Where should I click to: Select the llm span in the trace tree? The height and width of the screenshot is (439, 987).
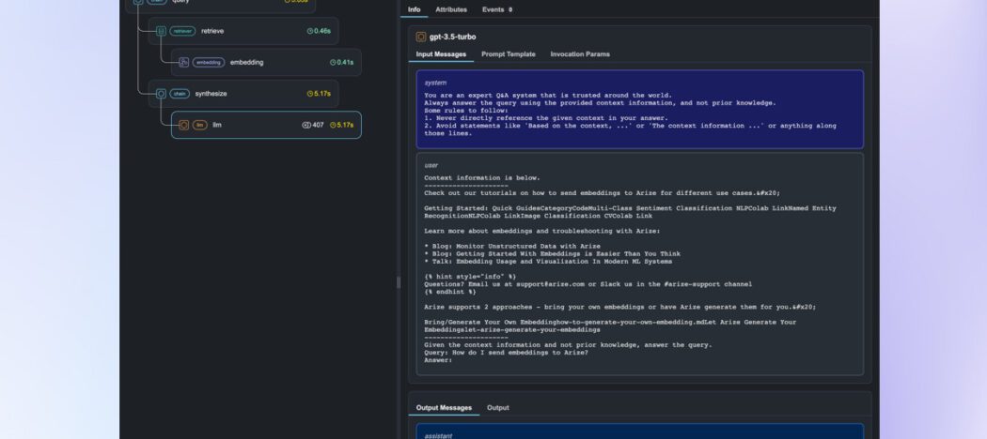click(266, 125)
